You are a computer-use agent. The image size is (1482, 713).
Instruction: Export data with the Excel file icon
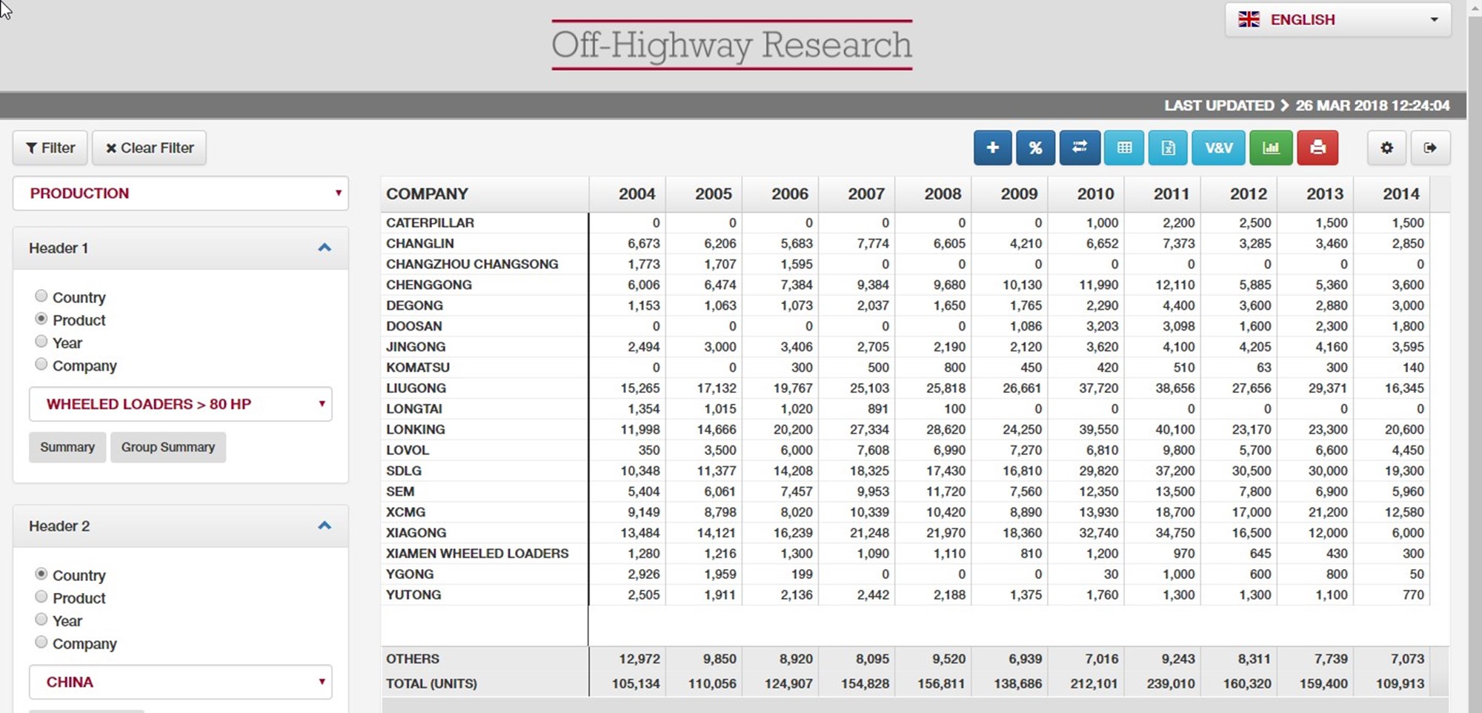click(1168, 147)
